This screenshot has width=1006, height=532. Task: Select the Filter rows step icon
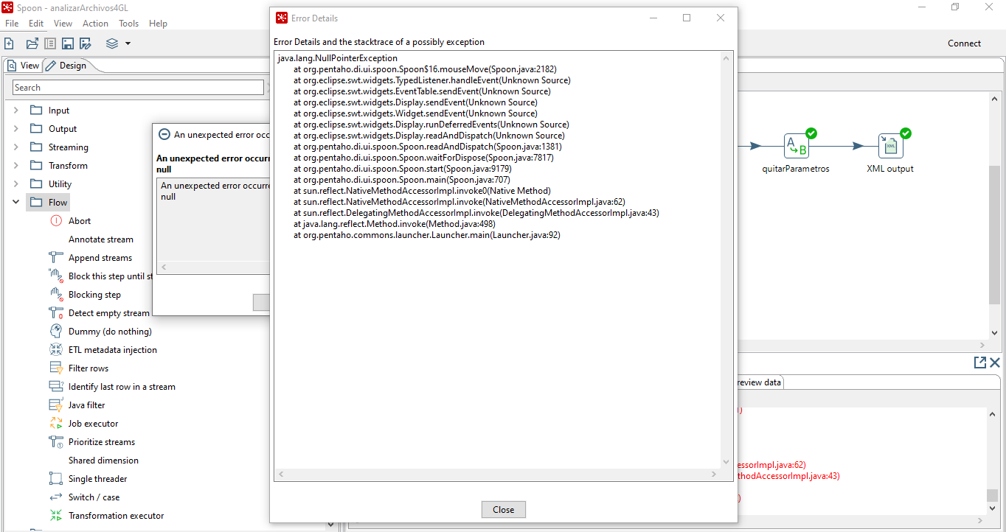pos(56,368)
